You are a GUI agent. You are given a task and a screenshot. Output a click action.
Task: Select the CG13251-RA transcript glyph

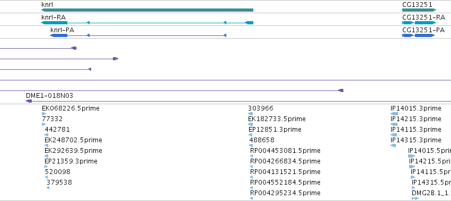419,23
